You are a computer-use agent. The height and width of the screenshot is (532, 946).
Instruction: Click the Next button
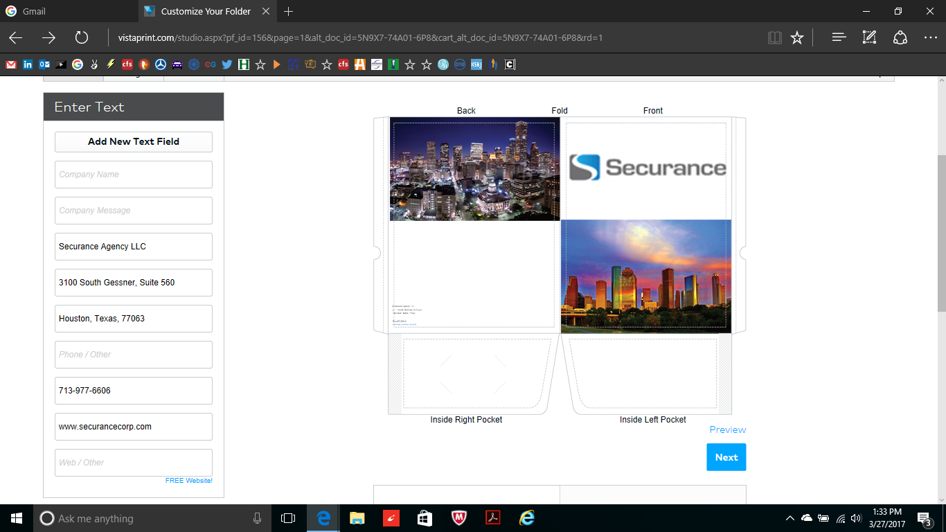click(726, 457)
